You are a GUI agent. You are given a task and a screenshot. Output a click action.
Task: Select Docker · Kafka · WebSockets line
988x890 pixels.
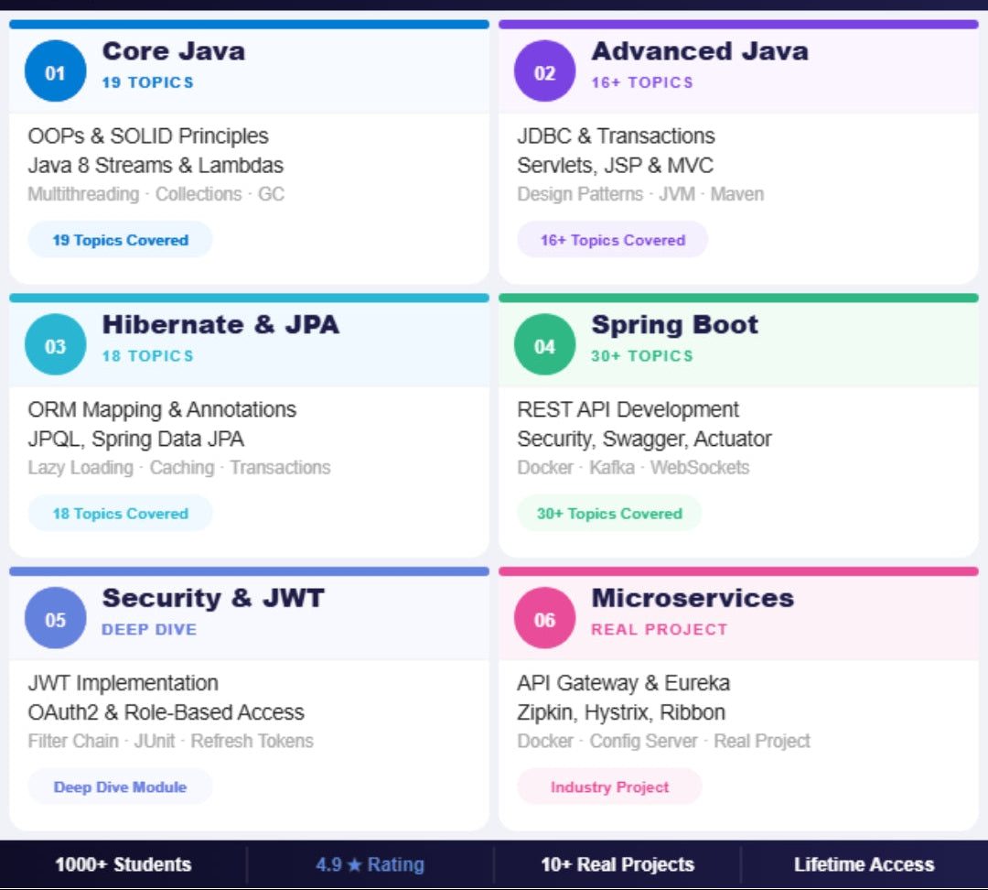tap(633, 467)
